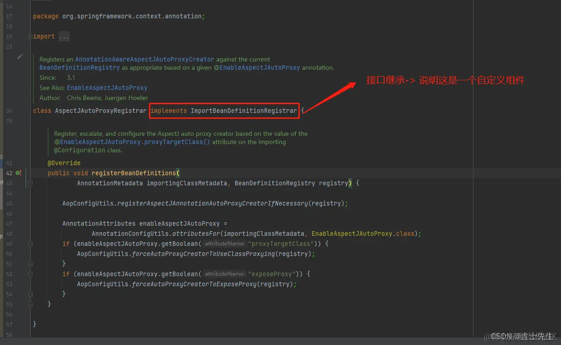Click registerAspectJAnnotationAutoProxyCreatorIfNecessary method call
Image resolution: width=561 pixels, height=345 pixels.
(213, 203)
